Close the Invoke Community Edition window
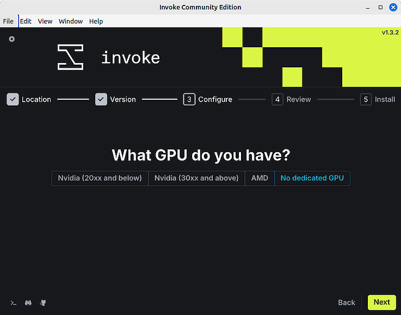The image size is (401, 315). tap(393, 8)
